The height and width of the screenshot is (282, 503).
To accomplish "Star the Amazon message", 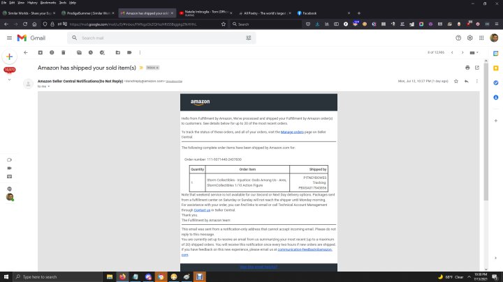I will click(x=455, y=81).
